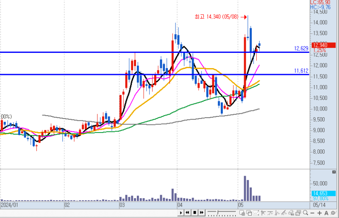Click the window-with-grid icon beside the slider
This screenshot has width=339, height=218.
pos(242,212)
